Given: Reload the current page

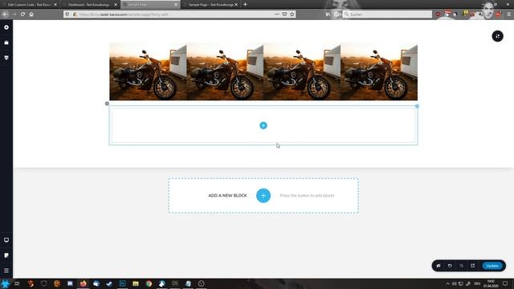Looking at the screenshot, I should (x=22, y=14).
